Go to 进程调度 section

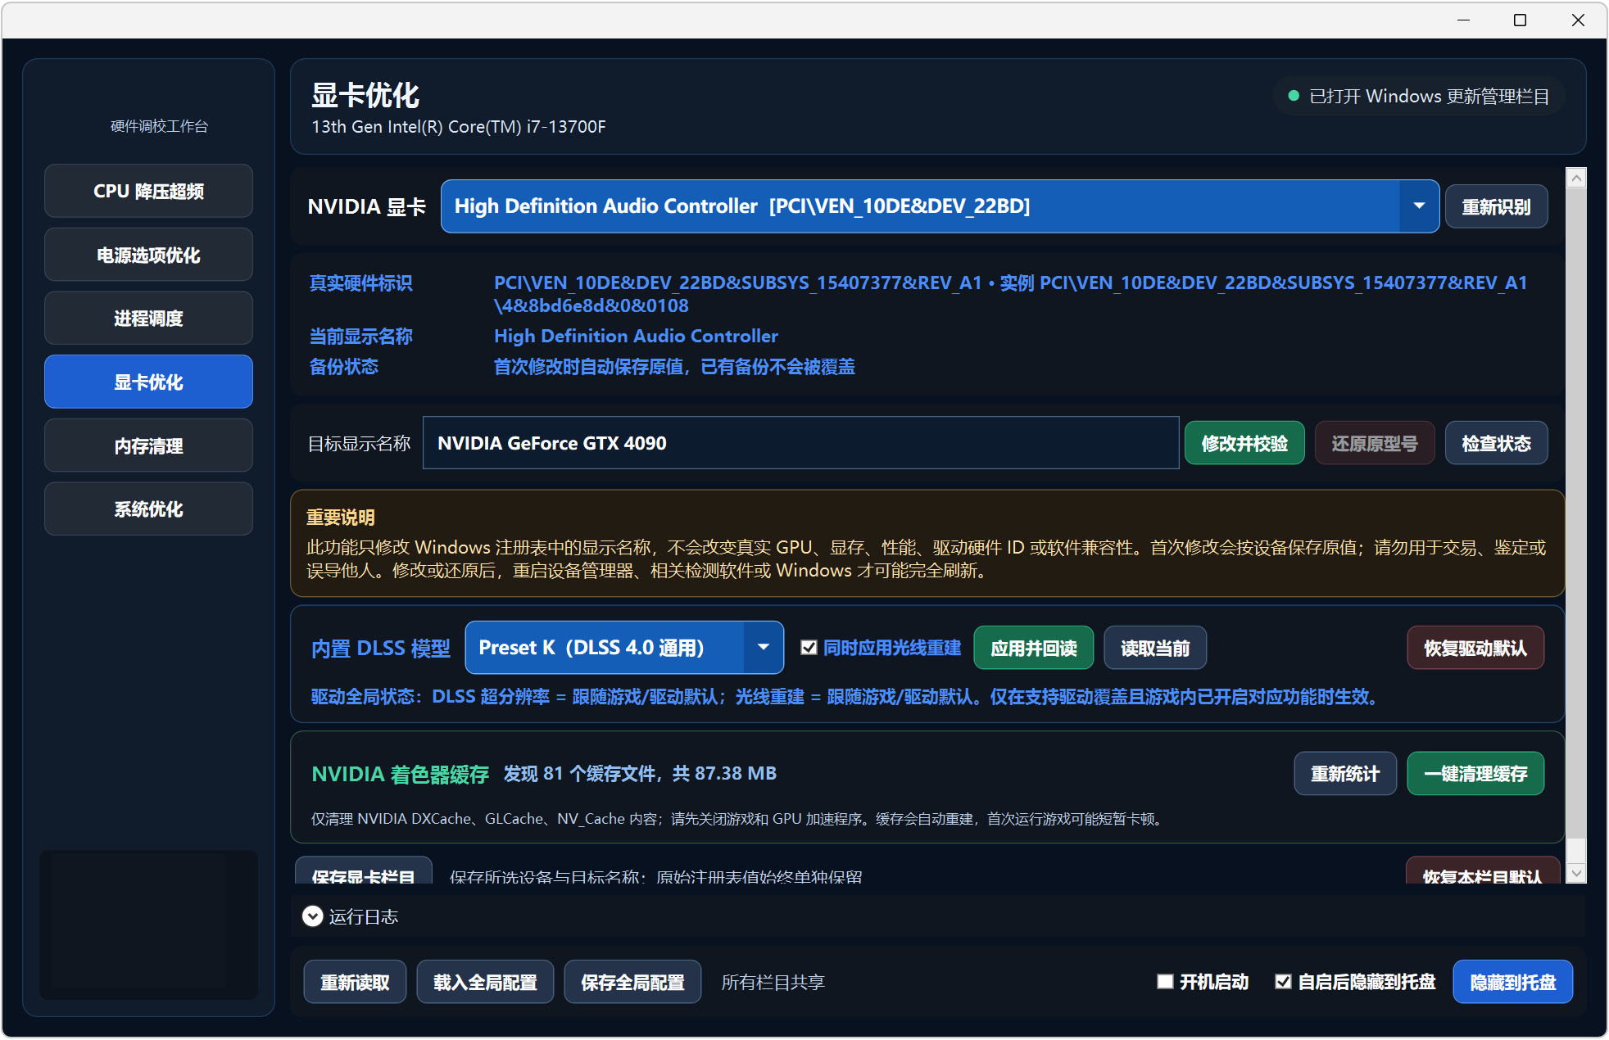(148, 319)
